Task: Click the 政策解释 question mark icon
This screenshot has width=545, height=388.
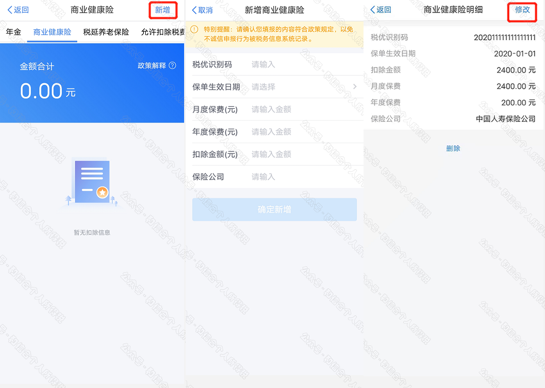Action: [x=173, y=65]
